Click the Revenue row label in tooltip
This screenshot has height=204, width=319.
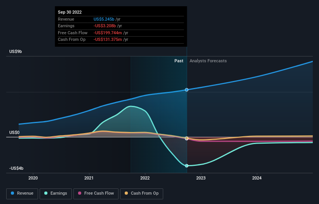[66, 19]
